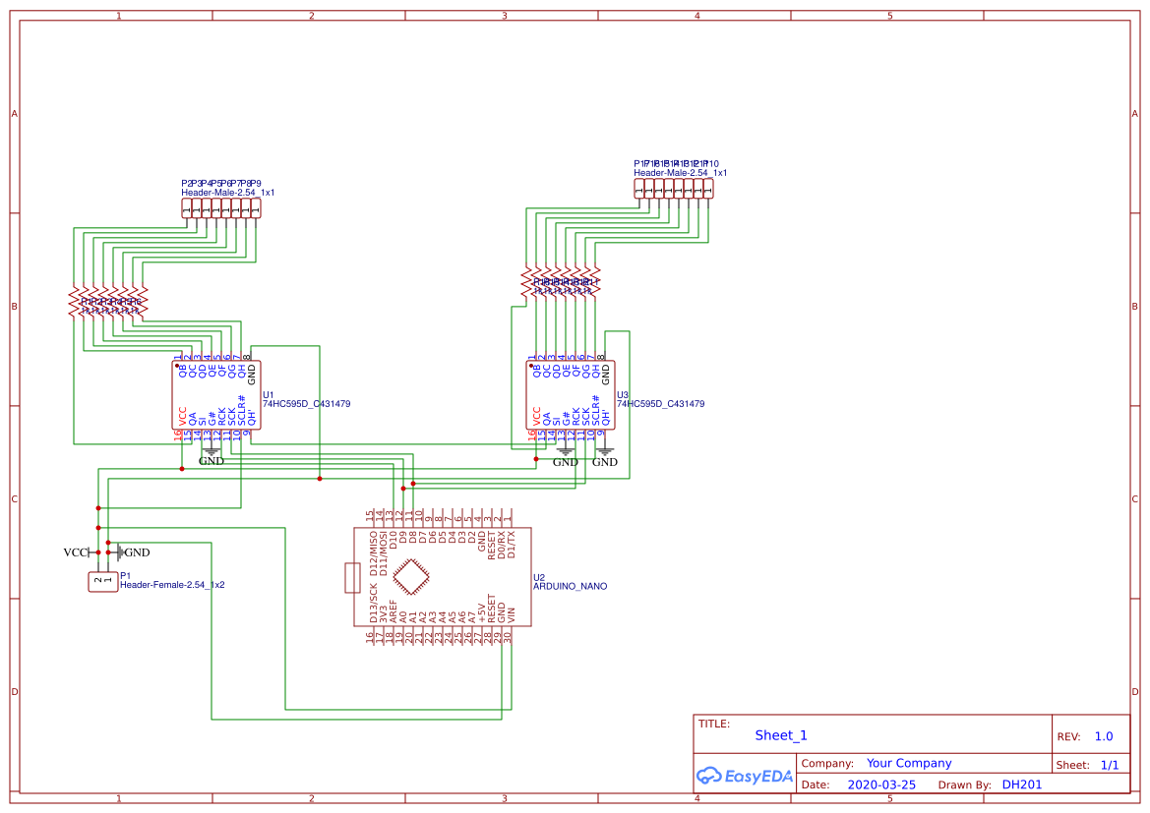Click the REV 1.0 revision field
Image resolution: width=1150 pixels, height=813 pixels.
click(x=1103, y=735)
